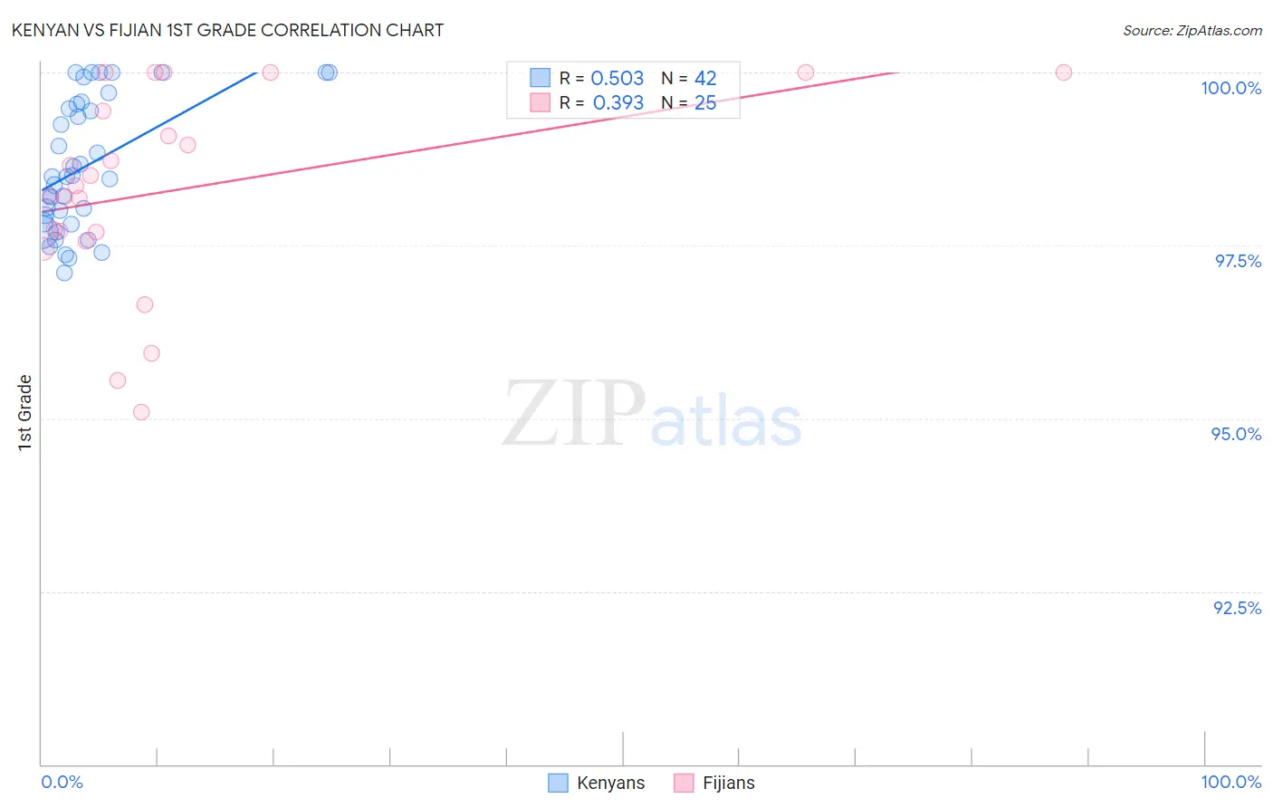Click the chart title text
Viewport: 1273px width, 808px height.
coord(227,30)
